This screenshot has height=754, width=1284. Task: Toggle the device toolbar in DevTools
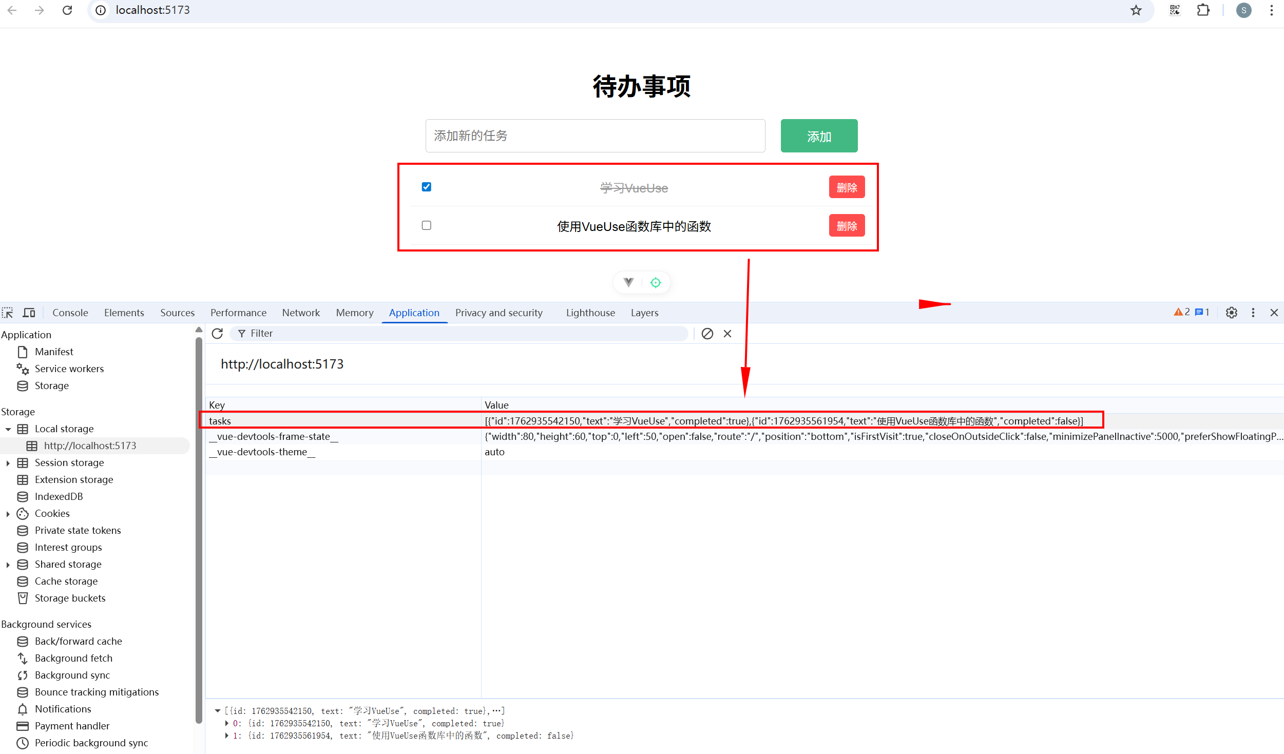29,312
